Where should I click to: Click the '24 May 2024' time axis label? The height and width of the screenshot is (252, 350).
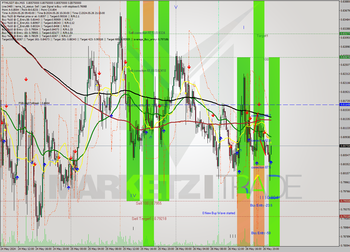coord(8,249)
